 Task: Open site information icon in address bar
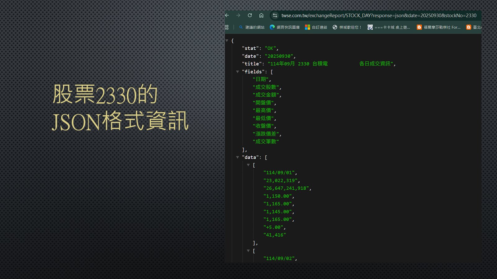pos(275,15)
